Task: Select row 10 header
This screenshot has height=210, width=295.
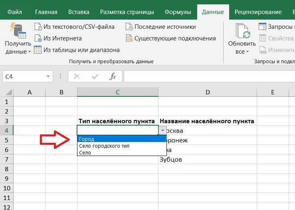Action: [6, 188]
